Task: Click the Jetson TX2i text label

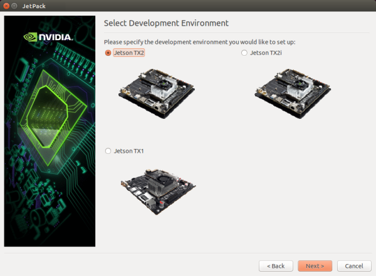Action: (x=266, y=53)
